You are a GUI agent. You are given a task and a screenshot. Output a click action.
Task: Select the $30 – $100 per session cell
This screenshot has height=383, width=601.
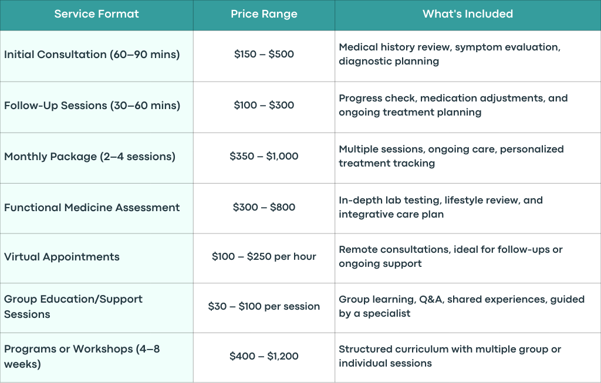coord(264,308)
